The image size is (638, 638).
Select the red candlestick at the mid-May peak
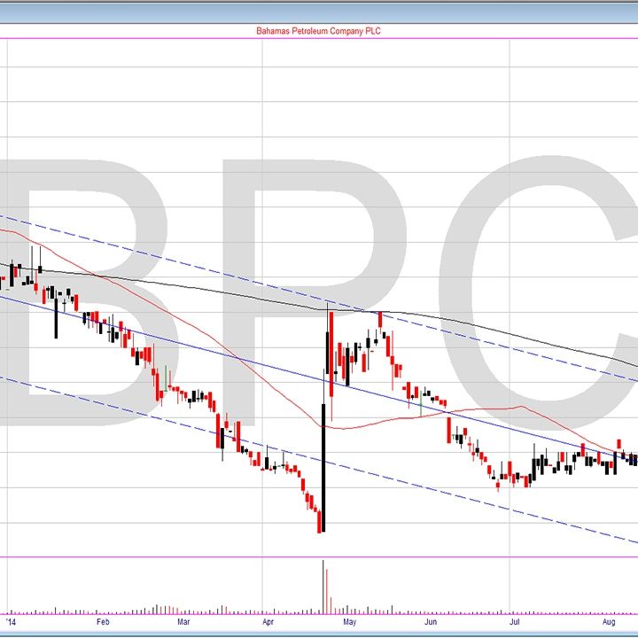(x=380, y=321)
